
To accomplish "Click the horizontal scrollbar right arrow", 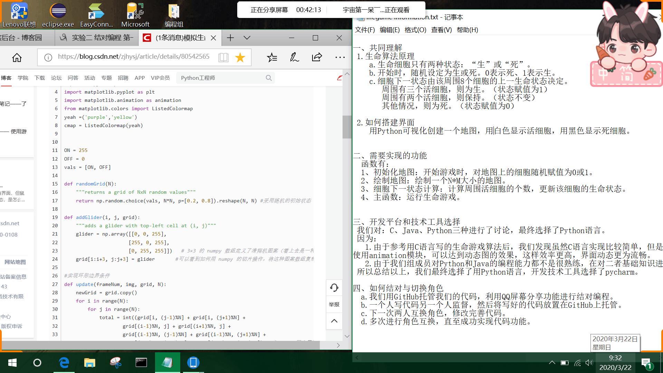I will 338,345.
